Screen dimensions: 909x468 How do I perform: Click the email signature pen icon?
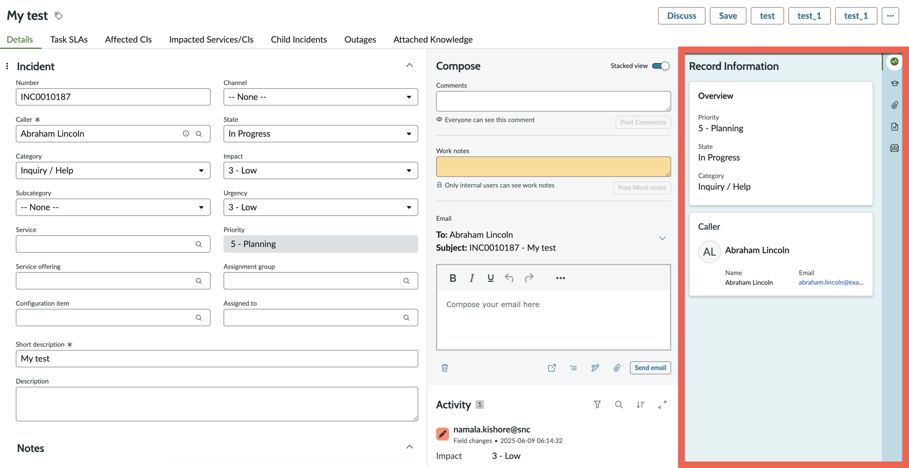coord(595,368)
